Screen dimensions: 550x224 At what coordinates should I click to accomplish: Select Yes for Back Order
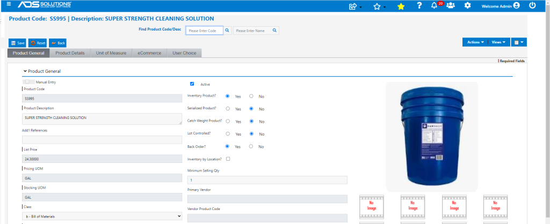tap(228, 146)
